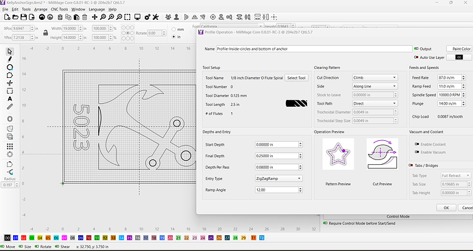Select the ellipse drawing tool
Image resolution: width=473 pixels, height=251 pixels.
click(x=10, y=67)
